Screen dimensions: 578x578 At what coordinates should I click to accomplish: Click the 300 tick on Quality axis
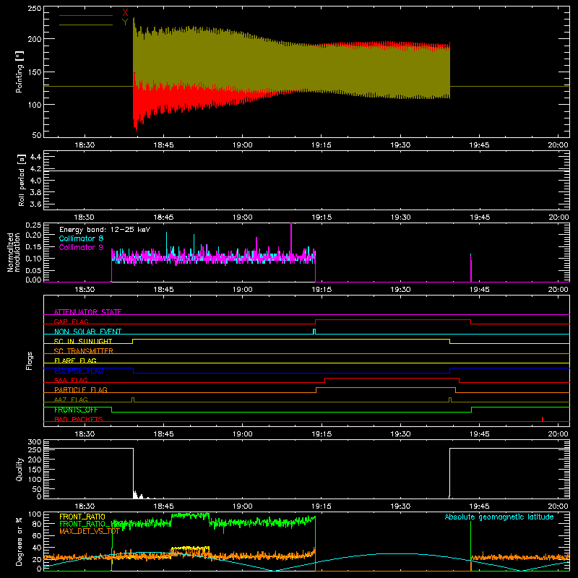pyautogui.click(x=35, y=442)
